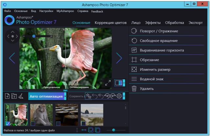
Task: Switch to Лицо tab
Action: [136, 23]
